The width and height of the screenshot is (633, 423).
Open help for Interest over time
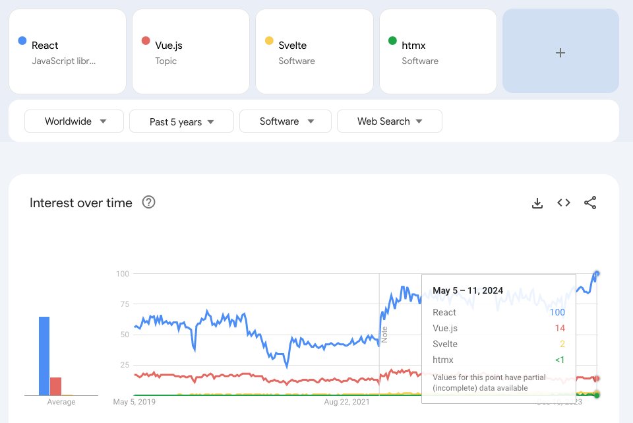(x=148, y=202)
